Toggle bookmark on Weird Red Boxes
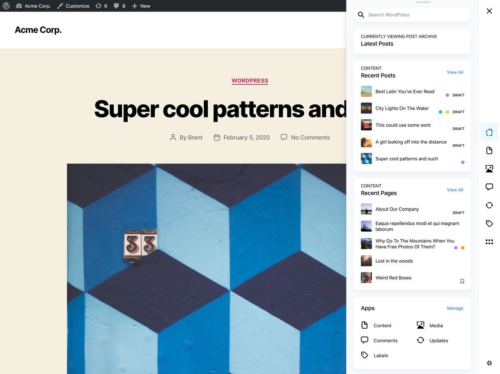 (462, 281)
